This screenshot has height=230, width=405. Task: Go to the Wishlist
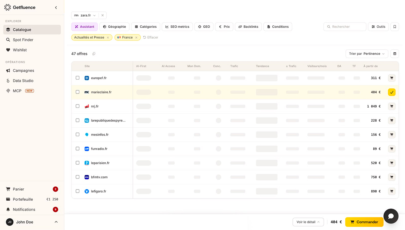pyautogui.click(x=32, y=50)
